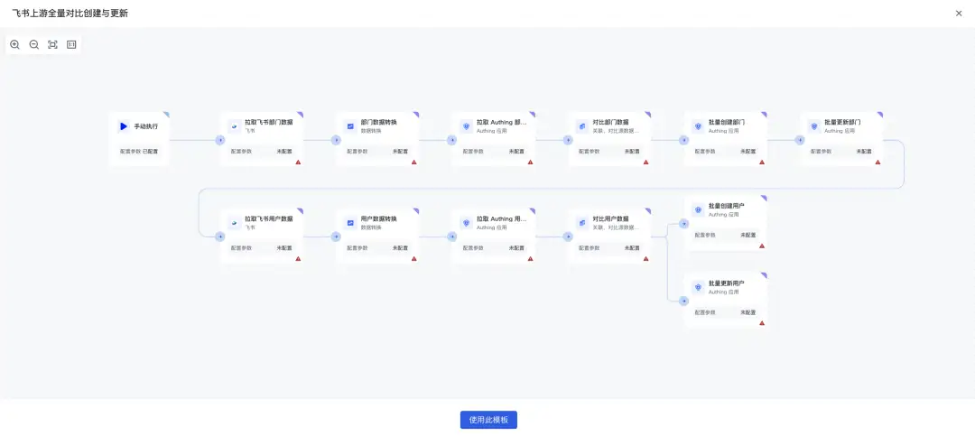
Task: Click the fit-to-screen icon
Action: click(x=52, y=44)
